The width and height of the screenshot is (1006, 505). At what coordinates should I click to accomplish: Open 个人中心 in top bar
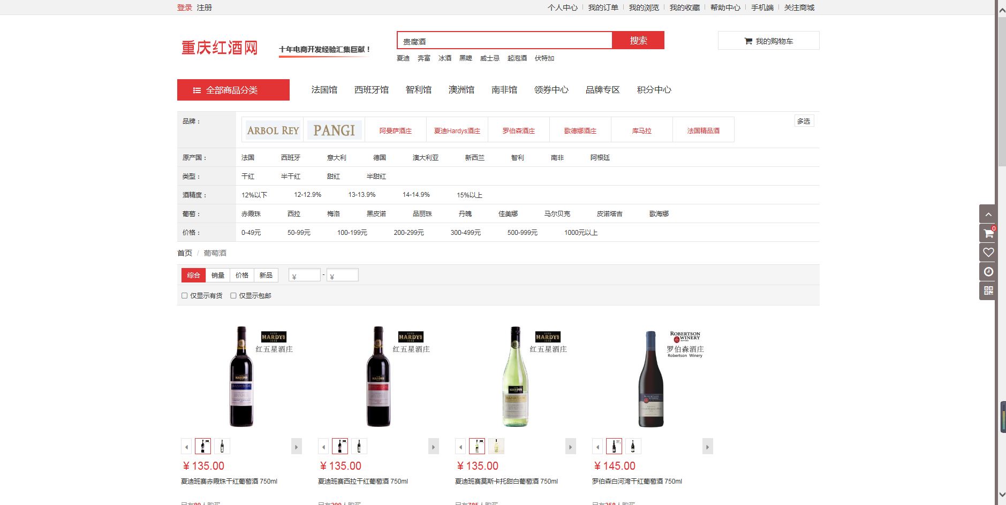click(563, 7)
